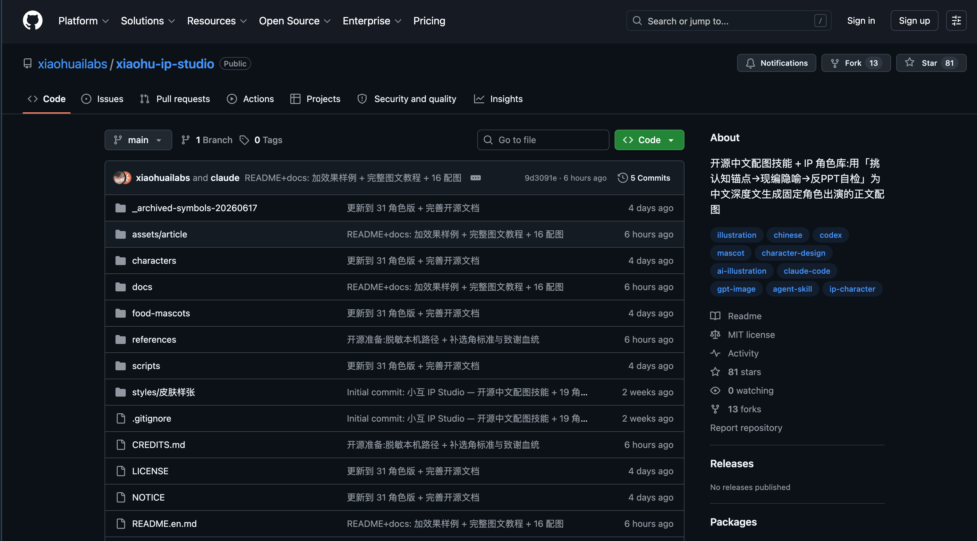Image resolution: width=977 pixels, height=541 pixels.
Task: Click the Go to file search field
Action: coord(543,140)
